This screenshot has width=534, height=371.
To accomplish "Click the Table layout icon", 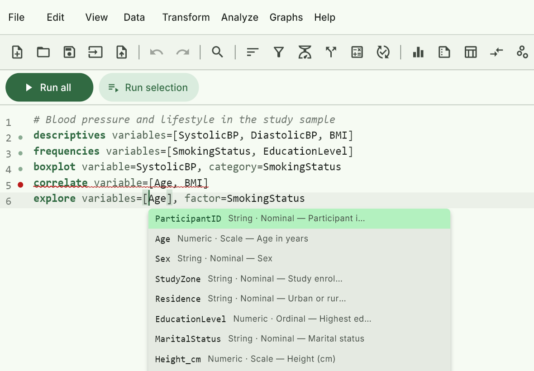I will click(x=470, y=52).
